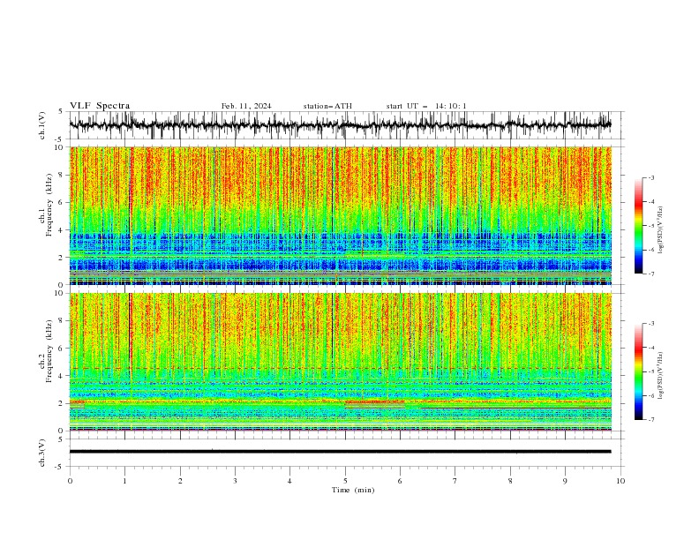Click the PSD color bar beside ch.2 spectrogram
This screenshot has height=540, width=699.
638,371
